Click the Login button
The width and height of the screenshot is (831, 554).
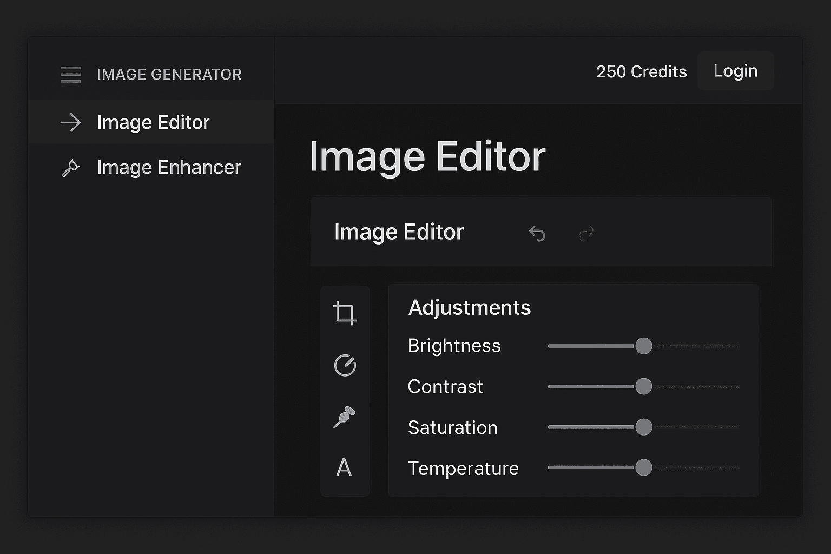tap(736, 70)
